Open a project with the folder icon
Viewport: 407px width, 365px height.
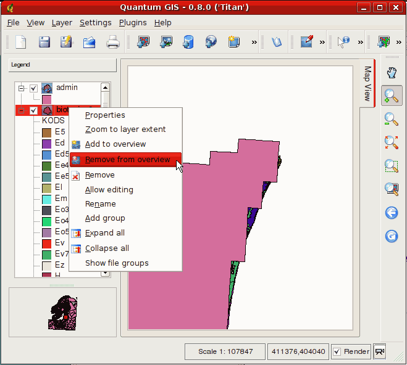tap(90, 43)
